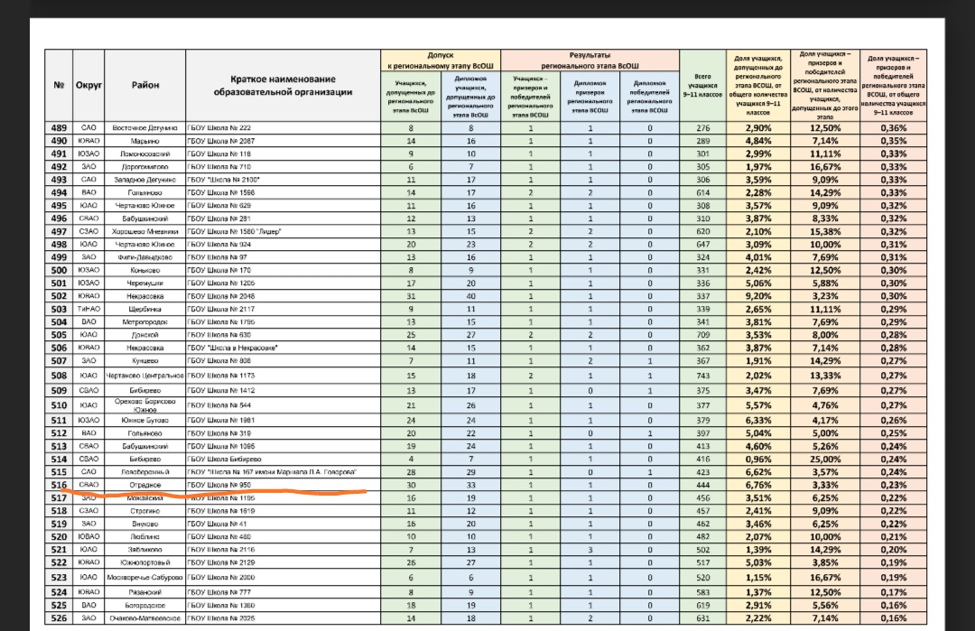Click the 9,20% value cell
Image resolution: width=975 pixels, height=631 pixels.
point(758,295)
